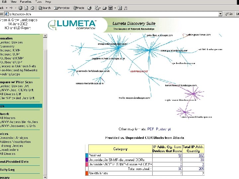Open the Edit menu
Image resolution: width=239 pixels, height=179 pixels.
pos(4,2)
